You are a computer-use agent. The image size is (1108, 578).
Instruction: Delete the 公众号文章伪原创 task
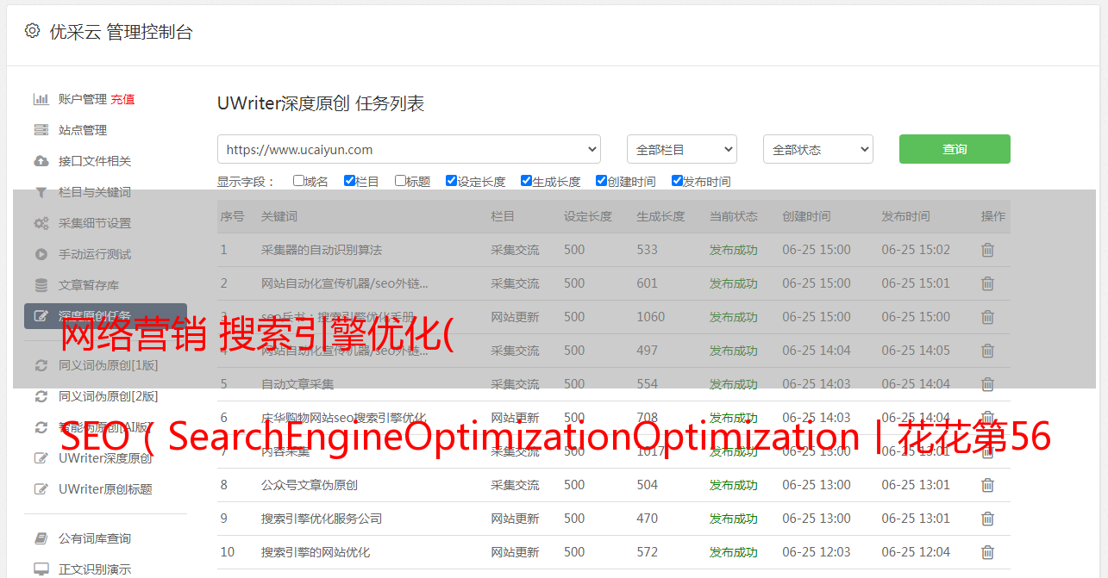987,485
